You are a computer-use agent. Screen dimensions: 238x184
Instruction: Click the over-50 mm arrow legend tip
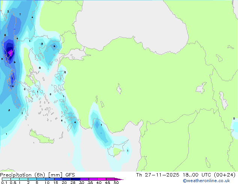[119, 179]
